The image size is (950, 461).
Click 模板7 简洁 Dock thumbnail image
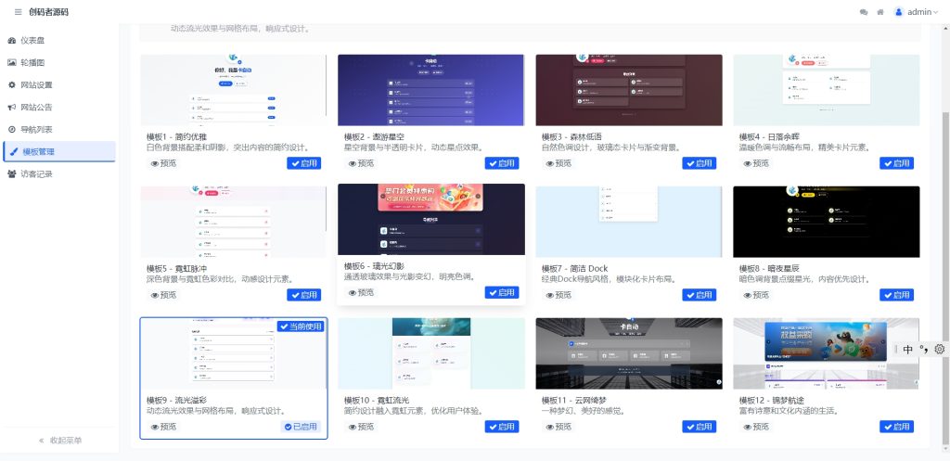tap(629, 222)
